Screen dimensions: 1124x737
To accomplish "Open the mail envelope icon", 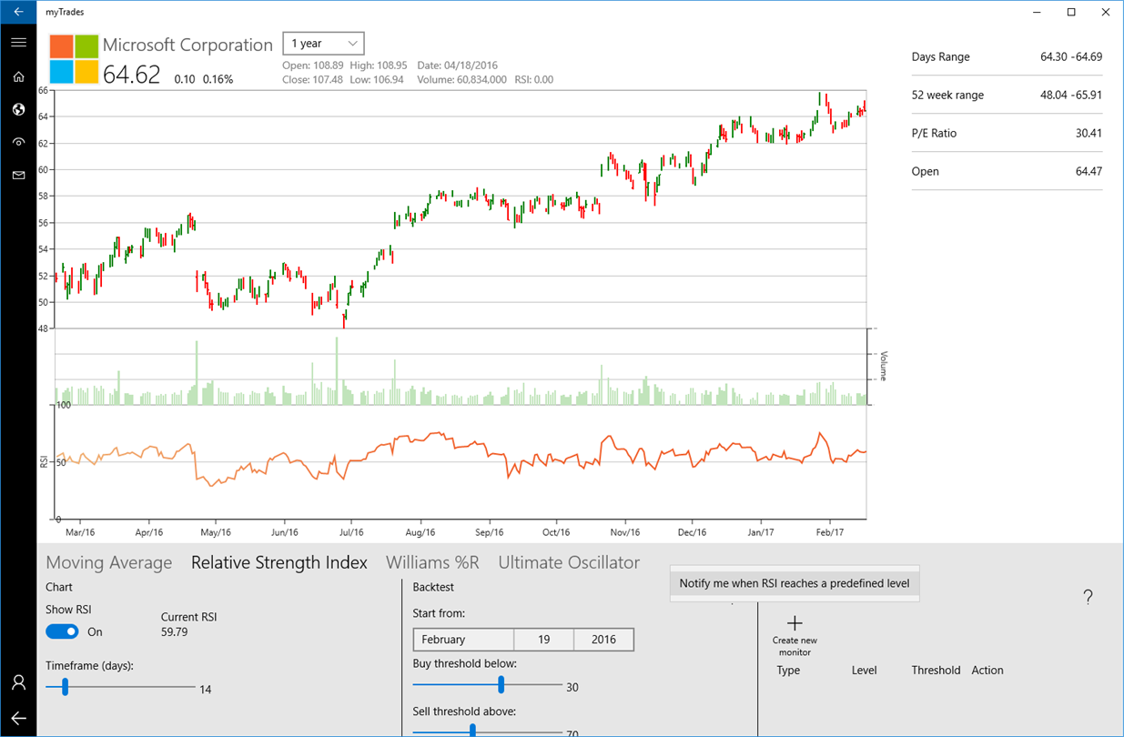I will 18,175.
